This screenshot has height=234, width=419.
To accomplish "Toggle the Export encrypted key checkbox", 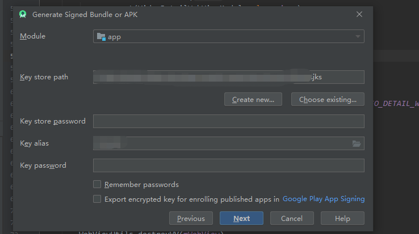I will pyautogui.click(x=97, y=199).
